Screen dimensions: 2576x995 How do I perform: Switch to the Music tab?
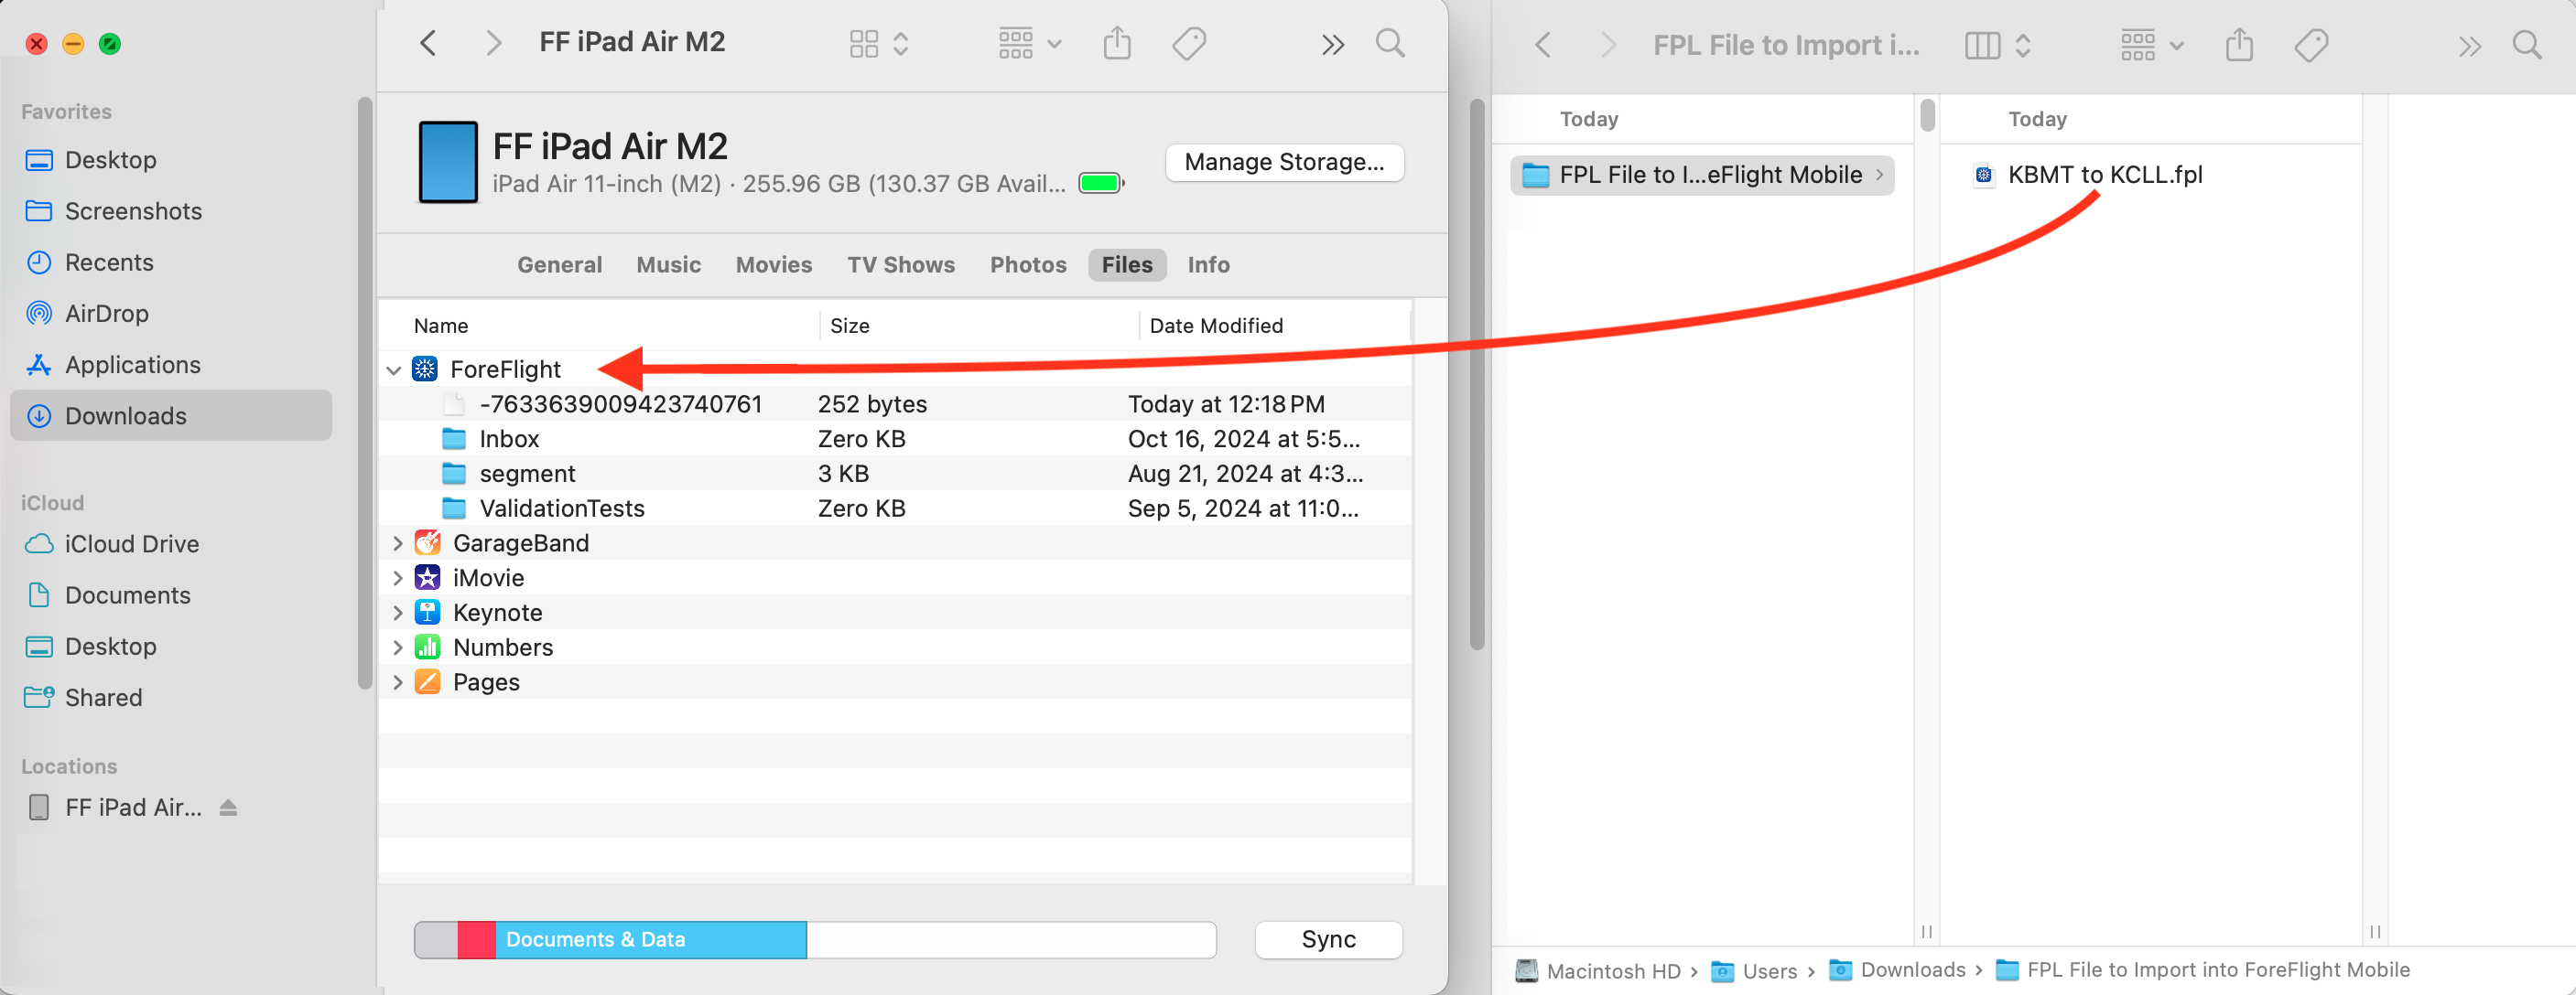668,264
